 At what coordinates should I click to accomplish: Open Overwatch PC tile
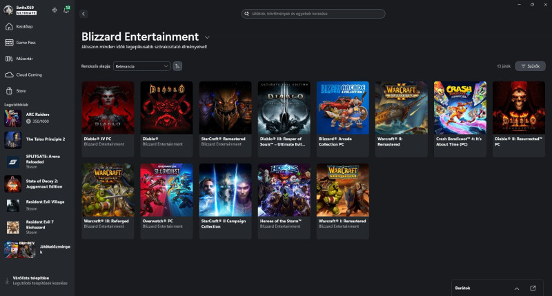tap(166, 201)
